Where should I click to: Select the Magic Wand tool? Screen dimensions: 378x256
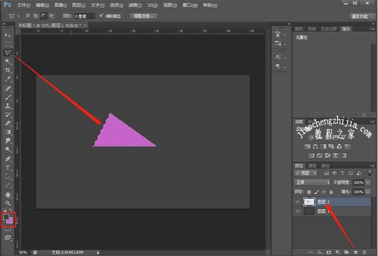(8, 61)
